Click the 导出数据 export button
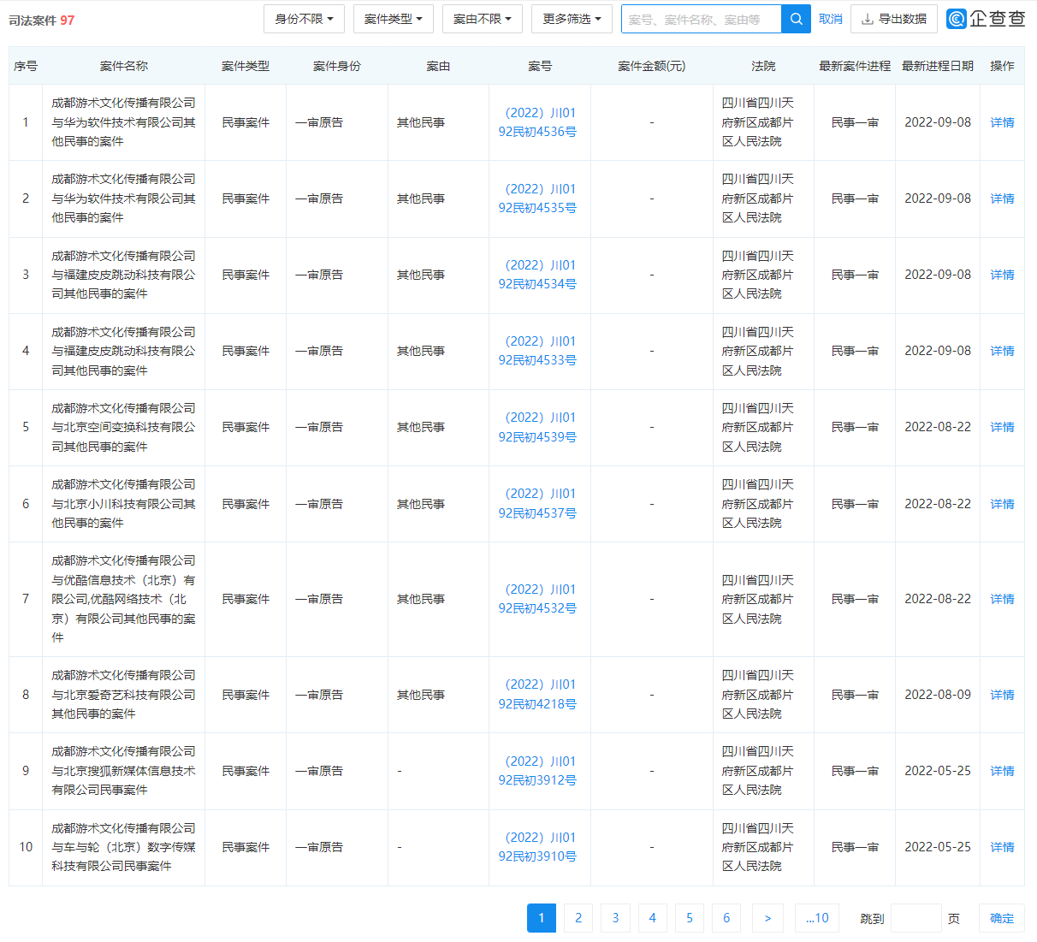This screenshot has height=942, width=1037. 894,18
